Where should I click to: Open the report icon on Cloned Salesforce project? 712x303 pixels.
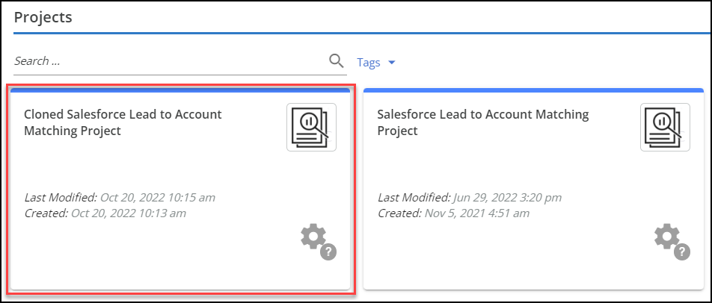311,128
